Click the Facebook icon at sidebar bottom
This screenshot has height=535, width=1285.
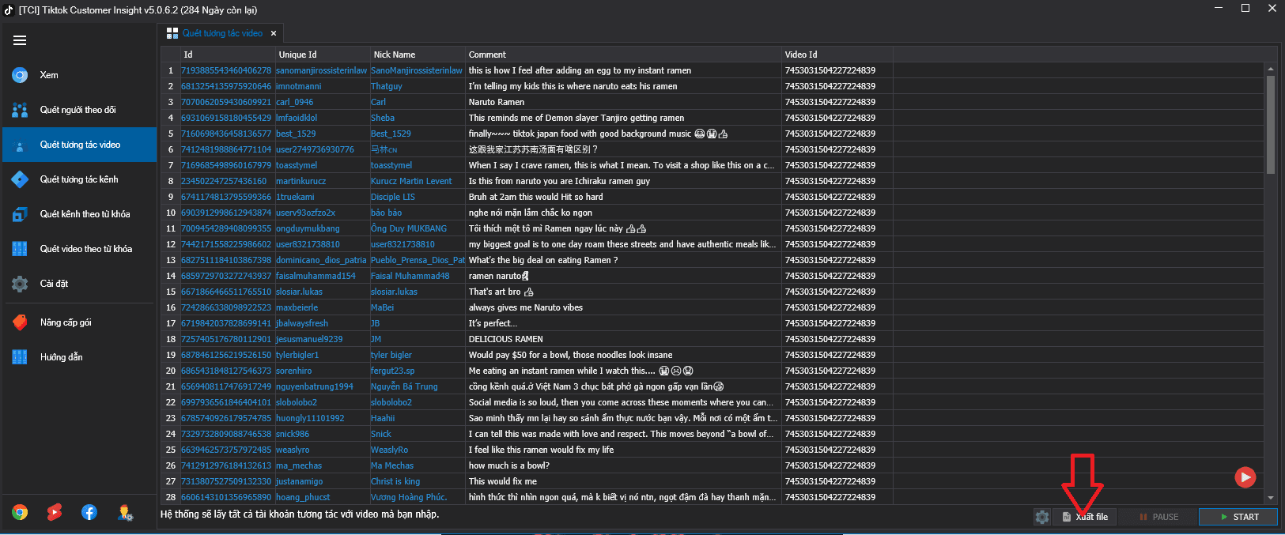(89, 512)
